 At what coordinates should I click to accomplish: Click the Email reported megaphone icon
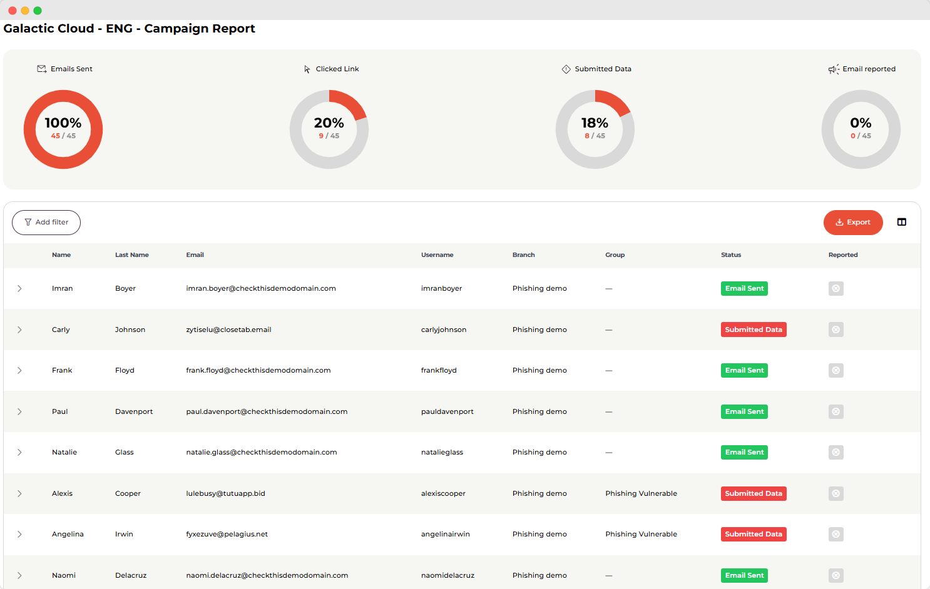pyautogui.click(x=834, y=69)
